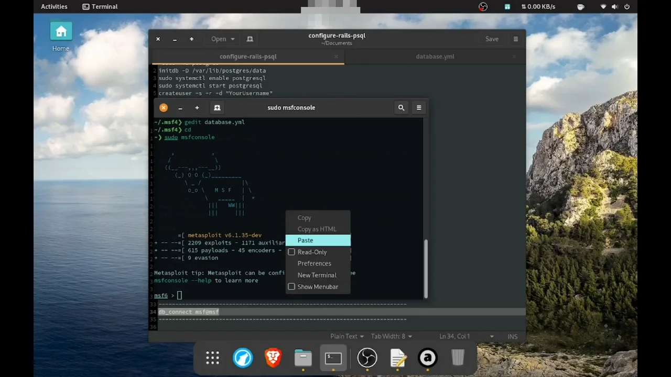Screen dimensions: 671x377
Task: Enable the Show Menubar checkbox
Action: tap(291, 287)
